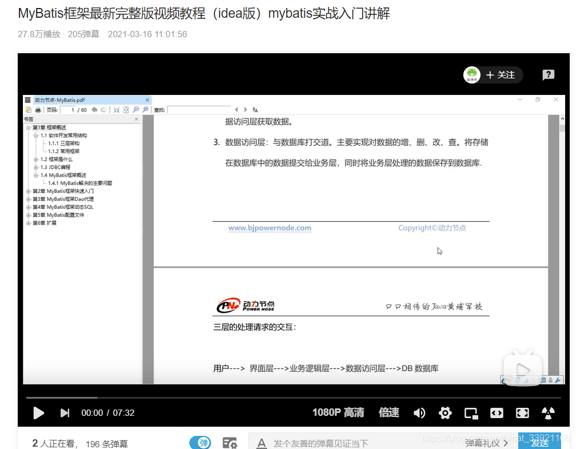
Task: Open the player settings gear
Action: coord(445,413)
